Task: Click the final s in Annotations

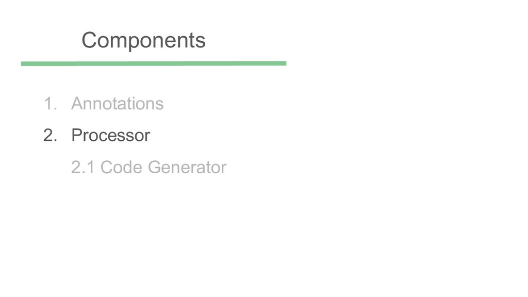Action: (160, 104)
